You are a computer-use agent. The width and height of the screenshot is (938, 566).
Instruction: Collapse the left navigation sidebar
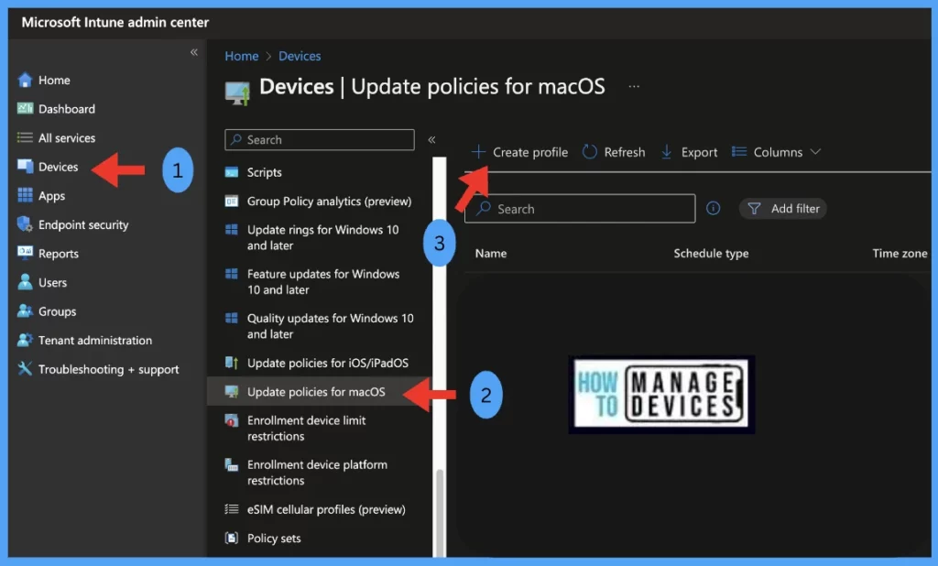pos(194,52)
